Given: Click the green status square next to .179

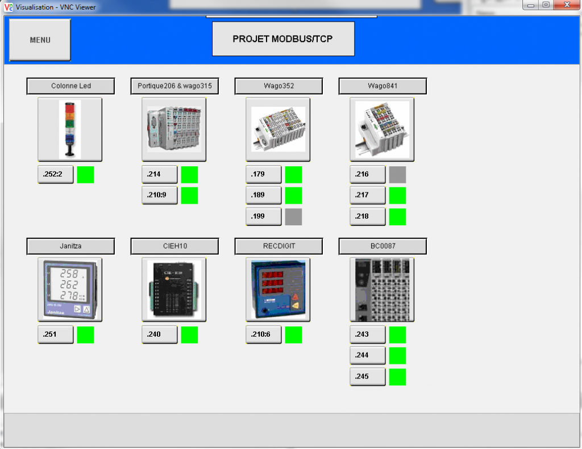Looking at the screenshot, I should pos(293,175).
